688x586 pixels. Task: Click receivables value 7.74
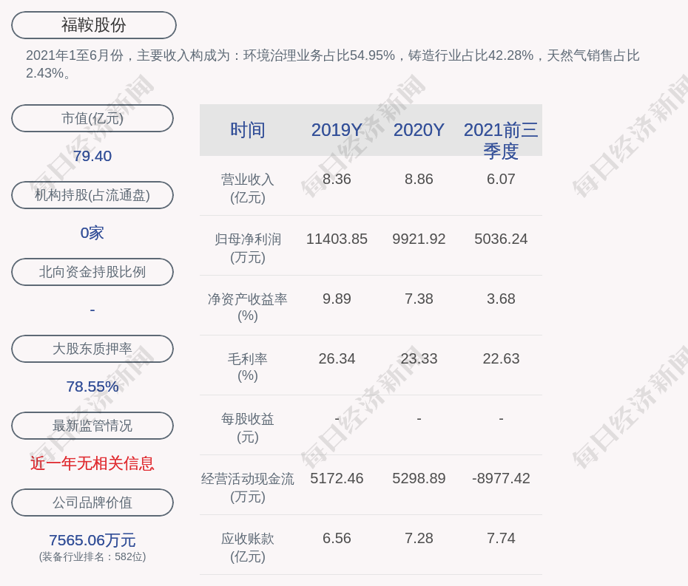click(501, 538)
